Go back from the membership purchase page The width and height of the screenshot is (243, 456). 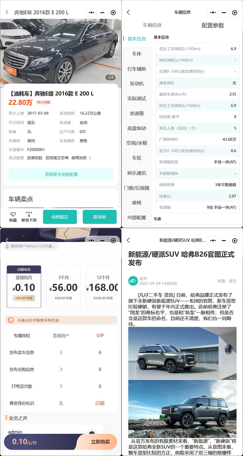click(7, 240)
